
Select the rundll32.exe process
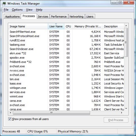coord(66,40)
